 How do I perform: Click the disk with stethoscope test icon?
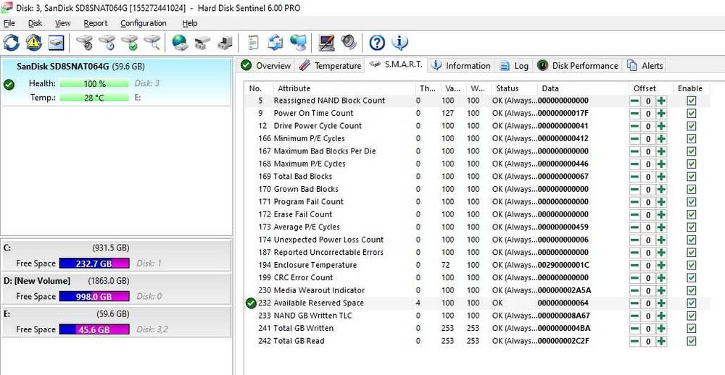[x=85, y=43]
